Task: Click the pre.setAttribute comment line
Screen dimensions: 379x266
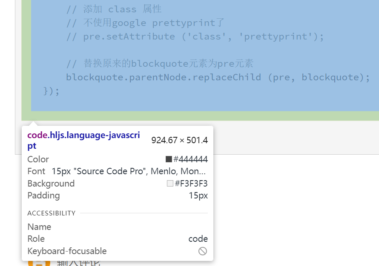Action: click(x=195, y=37)
